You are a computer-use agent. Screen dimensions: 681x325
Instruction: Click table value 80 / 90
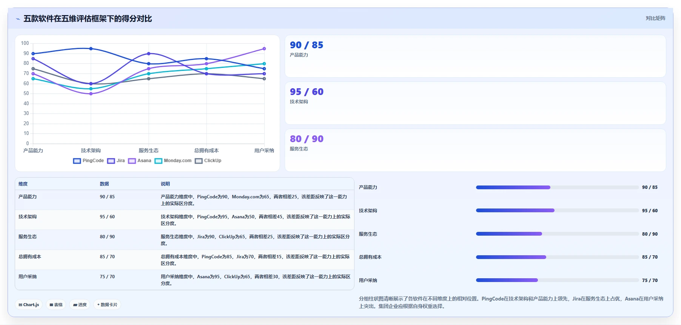[x=107, y=237]
